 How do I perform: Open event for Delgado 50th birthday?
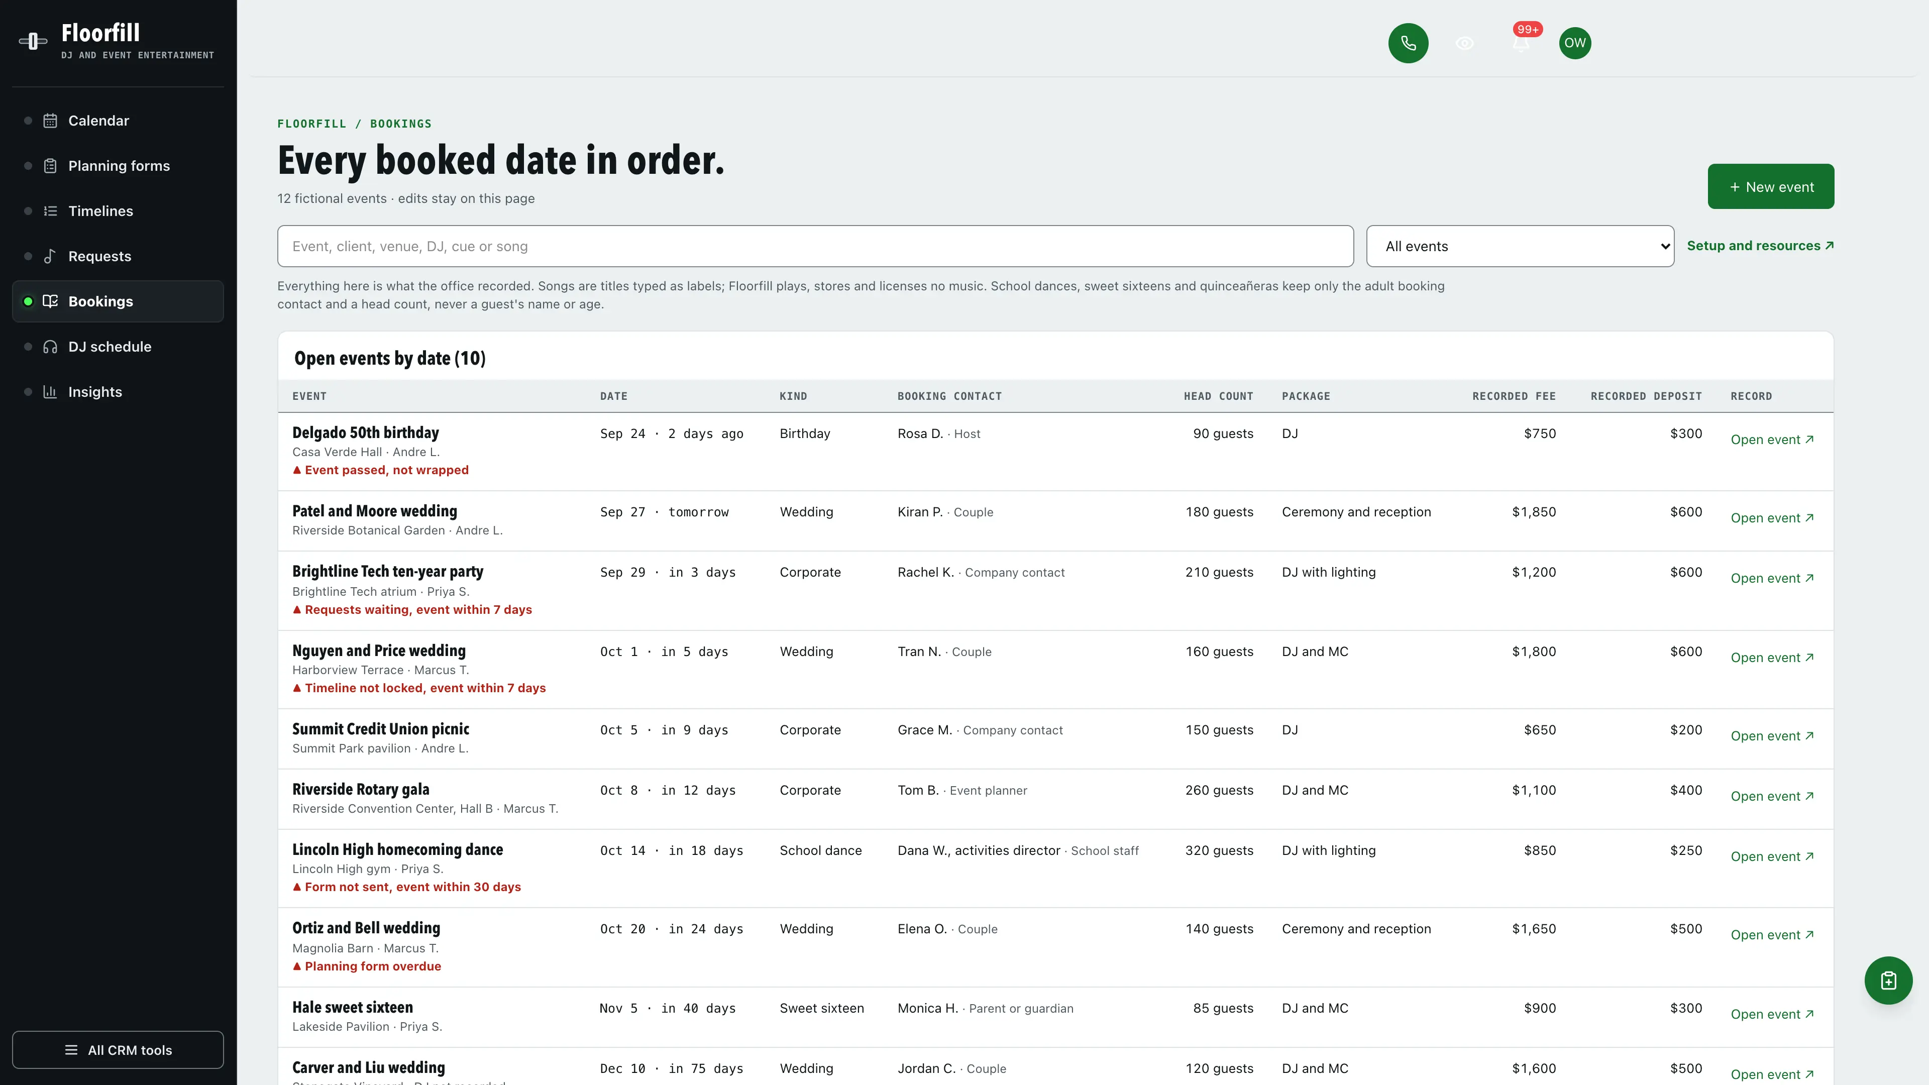point(1772,440)
